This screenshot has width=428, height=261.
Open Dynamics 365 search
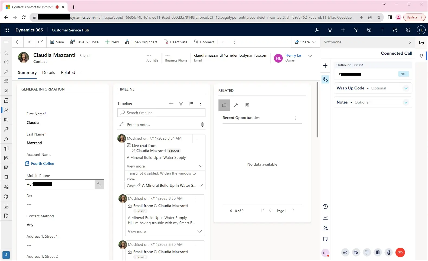coord(317,30)
